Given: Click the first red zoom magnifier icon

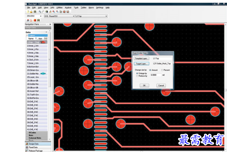Looking at the screenshot, I should coord(54,12).
